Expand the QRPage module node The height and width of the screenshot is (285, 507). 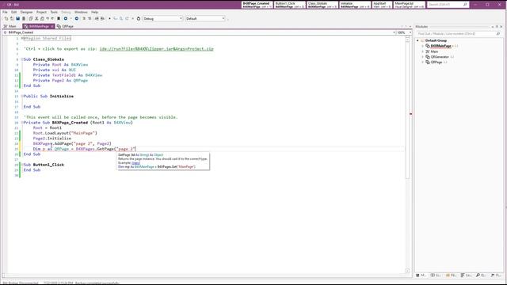tap(422, 62)
